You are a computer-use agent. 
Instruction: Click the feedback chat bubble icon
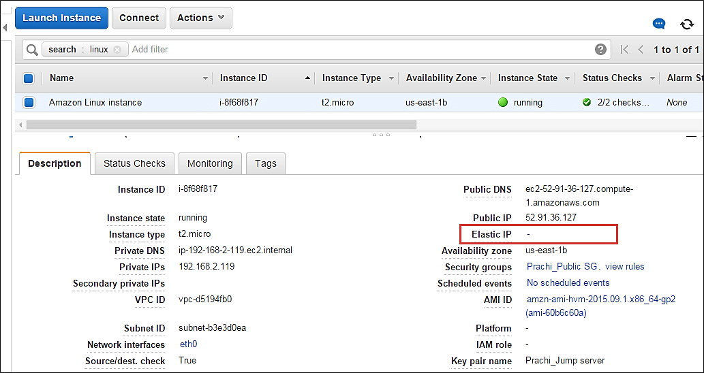click(659, 24)
